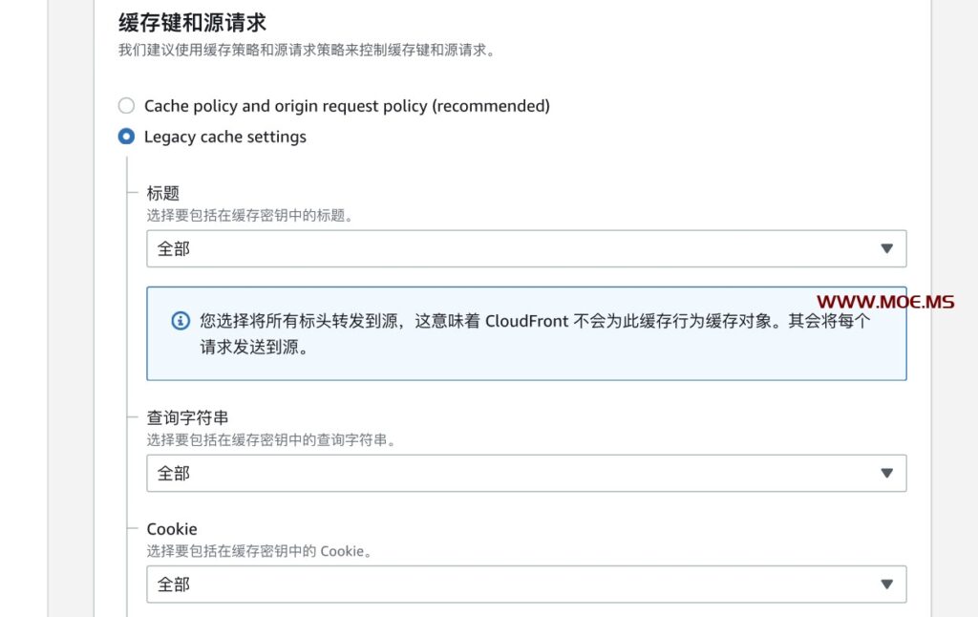Click the 查询字符串 dropdown arrow icon

pyautogui.click(x=886, y=473)
